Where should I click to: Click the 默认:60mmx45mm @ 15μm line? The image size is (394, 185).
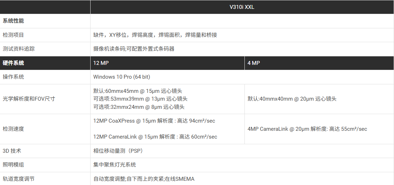[137, 91]
